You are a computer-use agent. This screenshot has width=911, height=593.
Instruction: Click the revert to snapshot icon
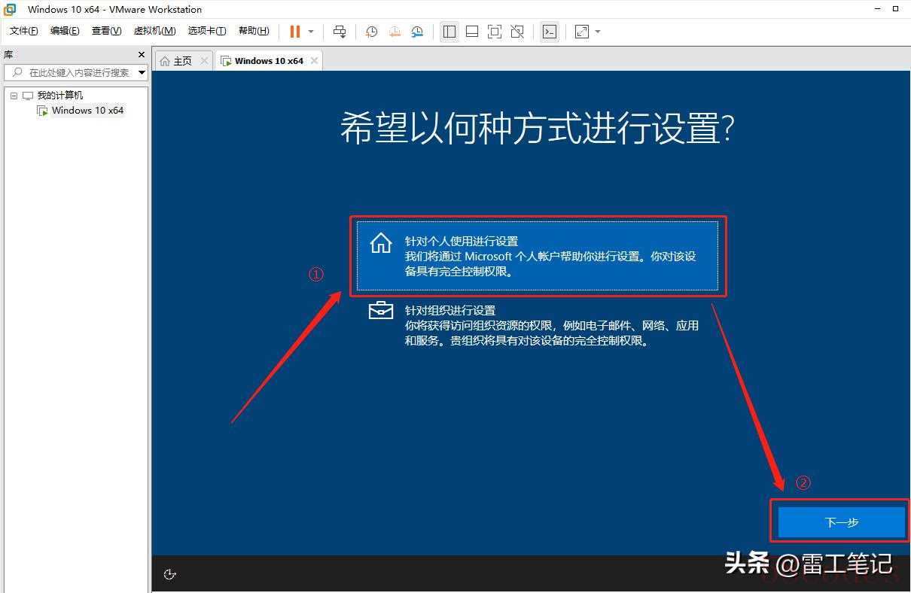pos(395,32)
